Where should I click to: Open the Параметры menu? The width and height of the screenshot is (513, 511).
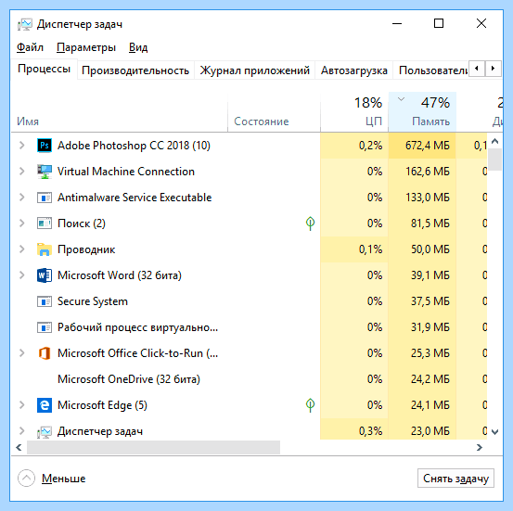click(x=86, y=48)
